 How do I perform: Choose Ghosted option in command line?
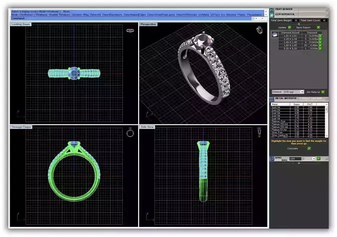tap(76, 14)
